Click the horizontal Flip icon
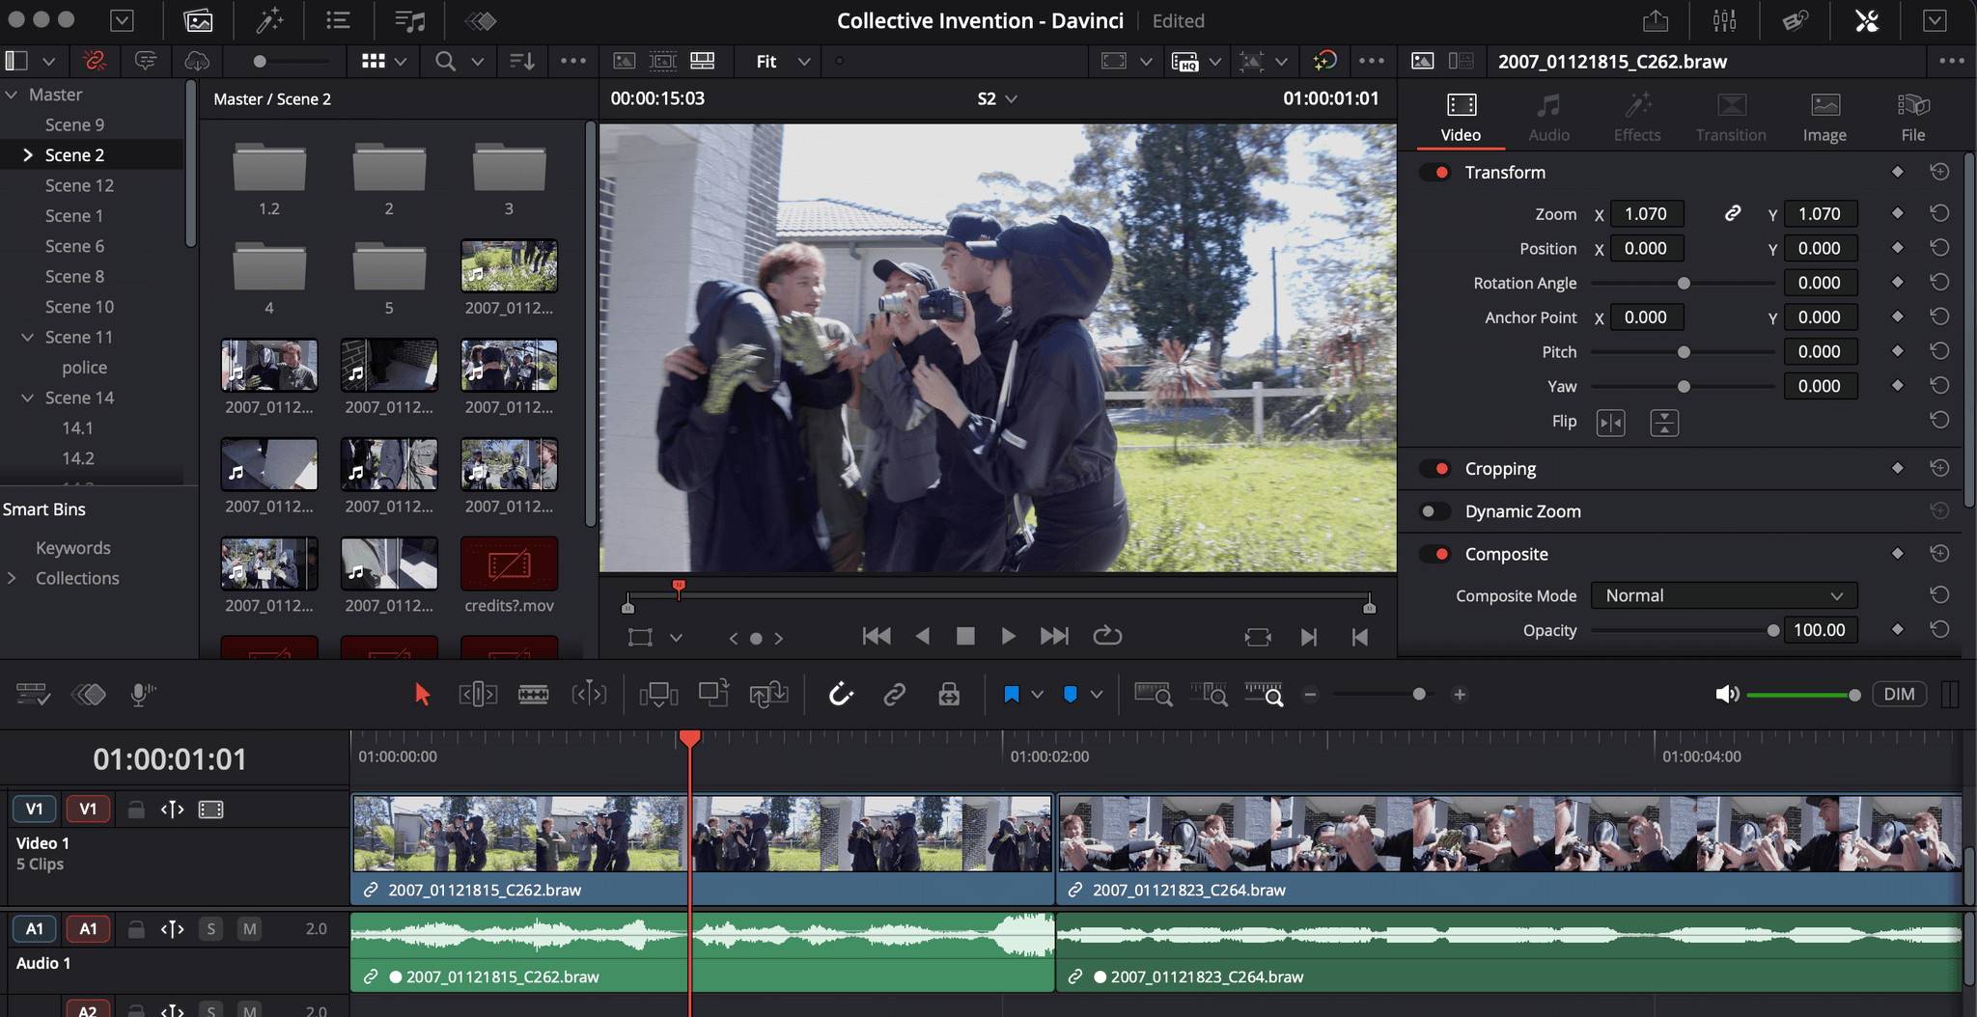This screenshot has width=1977, height=1017. pos(1610,423)
